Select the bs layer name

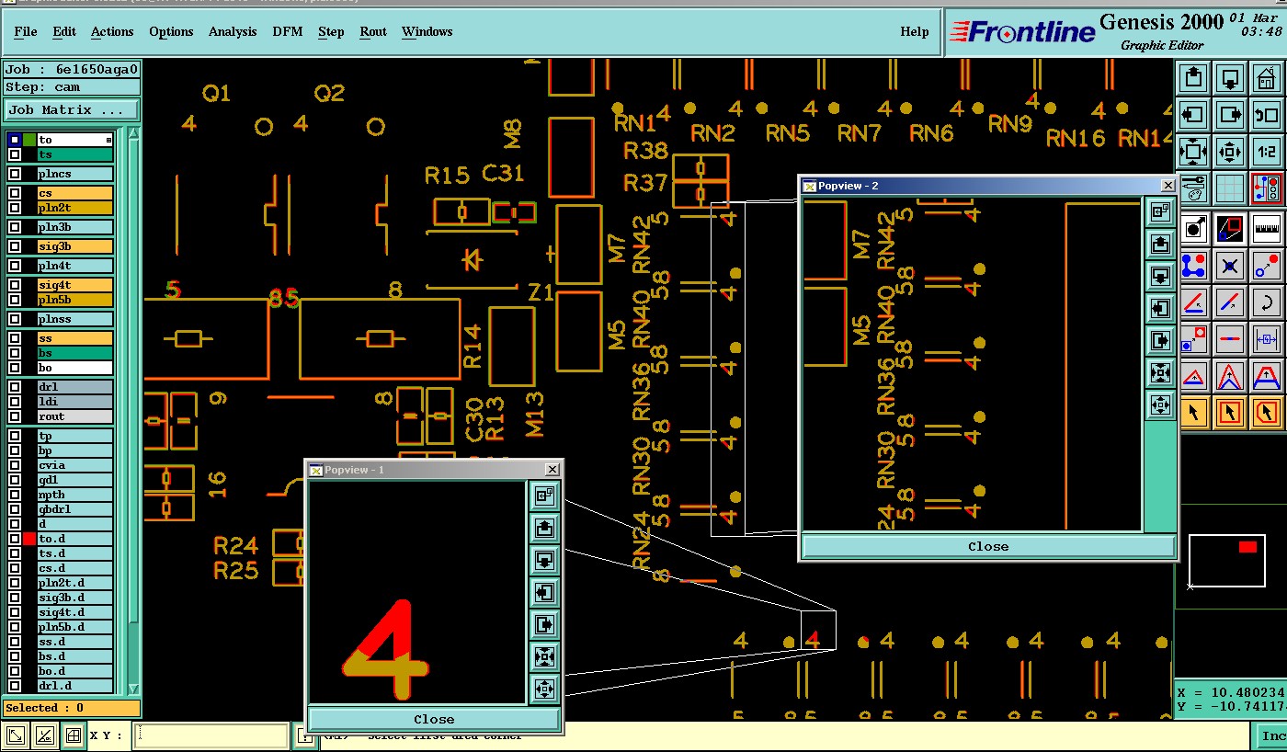pyautogui.click(x=75, y=353)
